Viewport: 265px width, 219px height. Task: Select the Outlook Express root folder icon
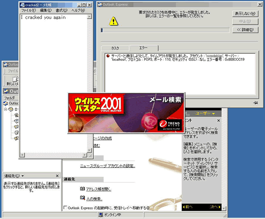6,103
